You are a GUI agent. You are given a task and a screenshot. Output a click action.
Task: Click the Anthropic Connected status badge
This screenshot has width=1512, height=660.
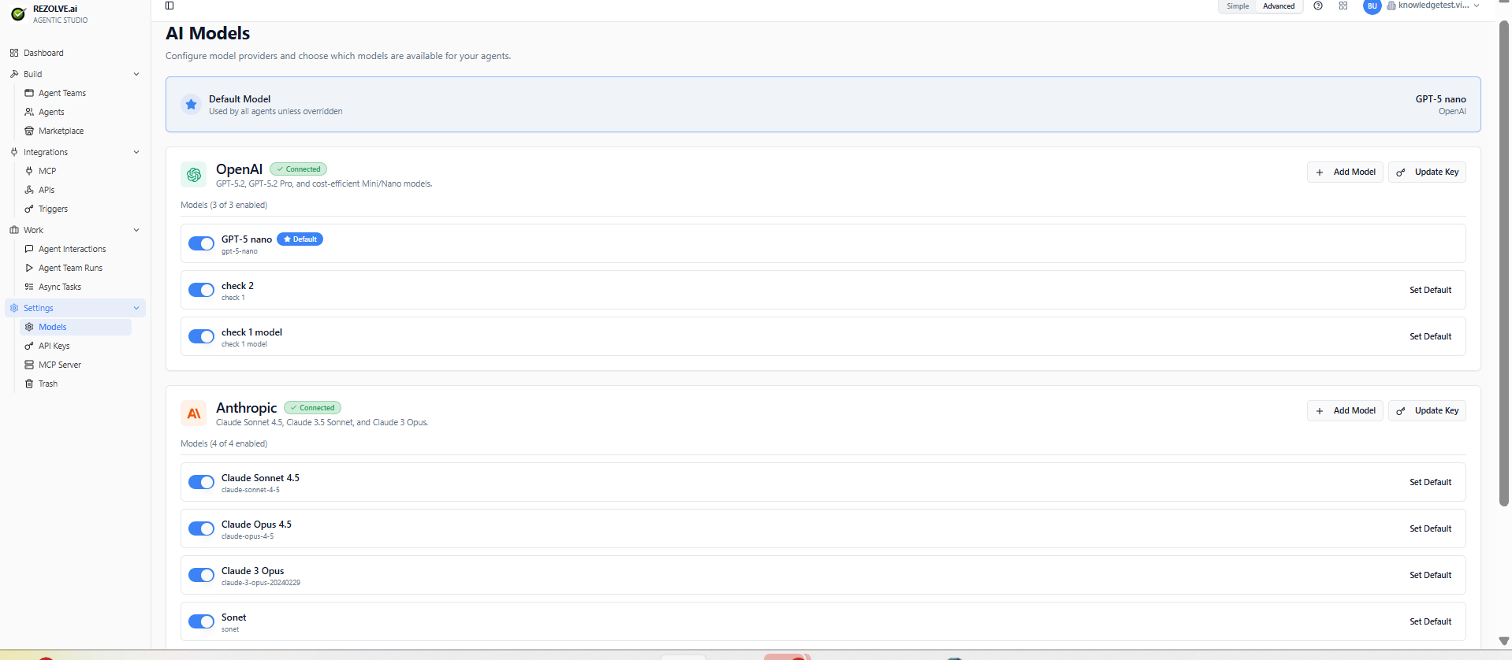pyautogui.click(x=312, y=408)
